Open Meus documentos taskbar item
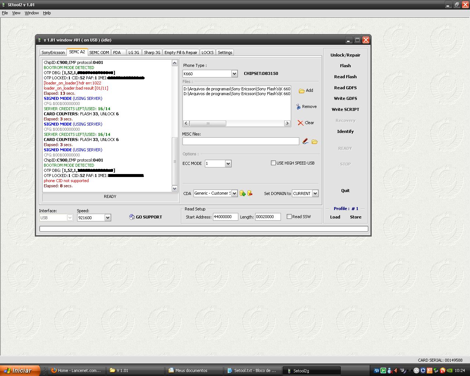 (x=194, y=370)
